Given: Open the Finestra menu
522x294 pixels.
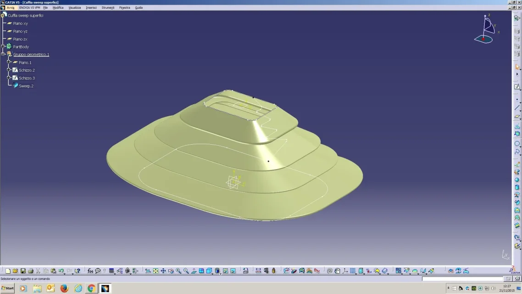Looking at the screenshot, I should click(x=124, y=8).
